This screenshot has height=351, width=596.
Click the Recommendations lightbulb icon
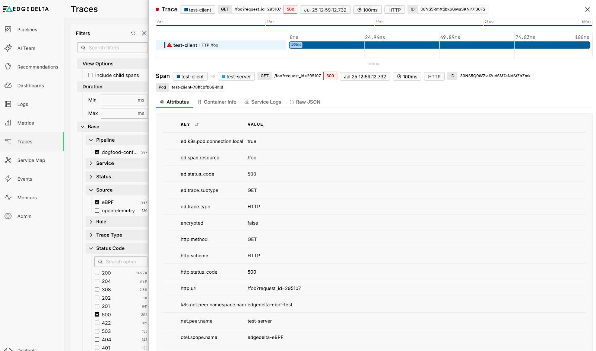click(8, 67)
